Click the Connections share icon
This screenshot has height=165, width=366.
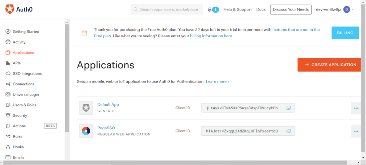pyautogui.click(x=8, y=84)
